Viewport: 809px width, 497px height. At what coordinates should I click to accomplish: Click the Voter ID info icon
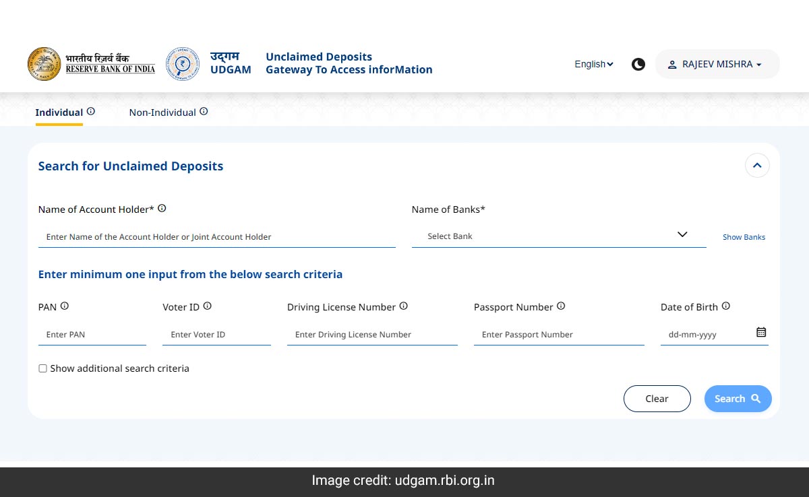[208, 306]
